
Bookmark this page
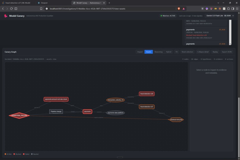[x=41, y=9]
